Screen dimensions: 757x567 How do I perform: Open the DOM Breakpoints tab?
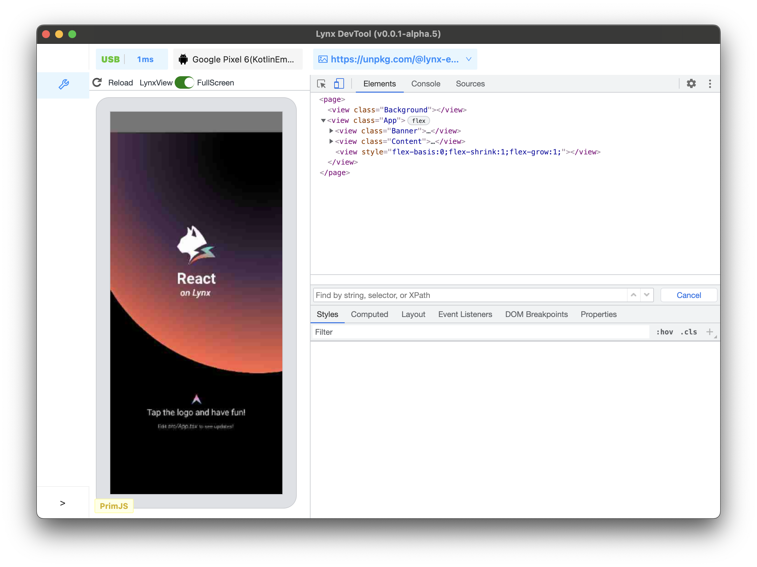click(536, 314)
